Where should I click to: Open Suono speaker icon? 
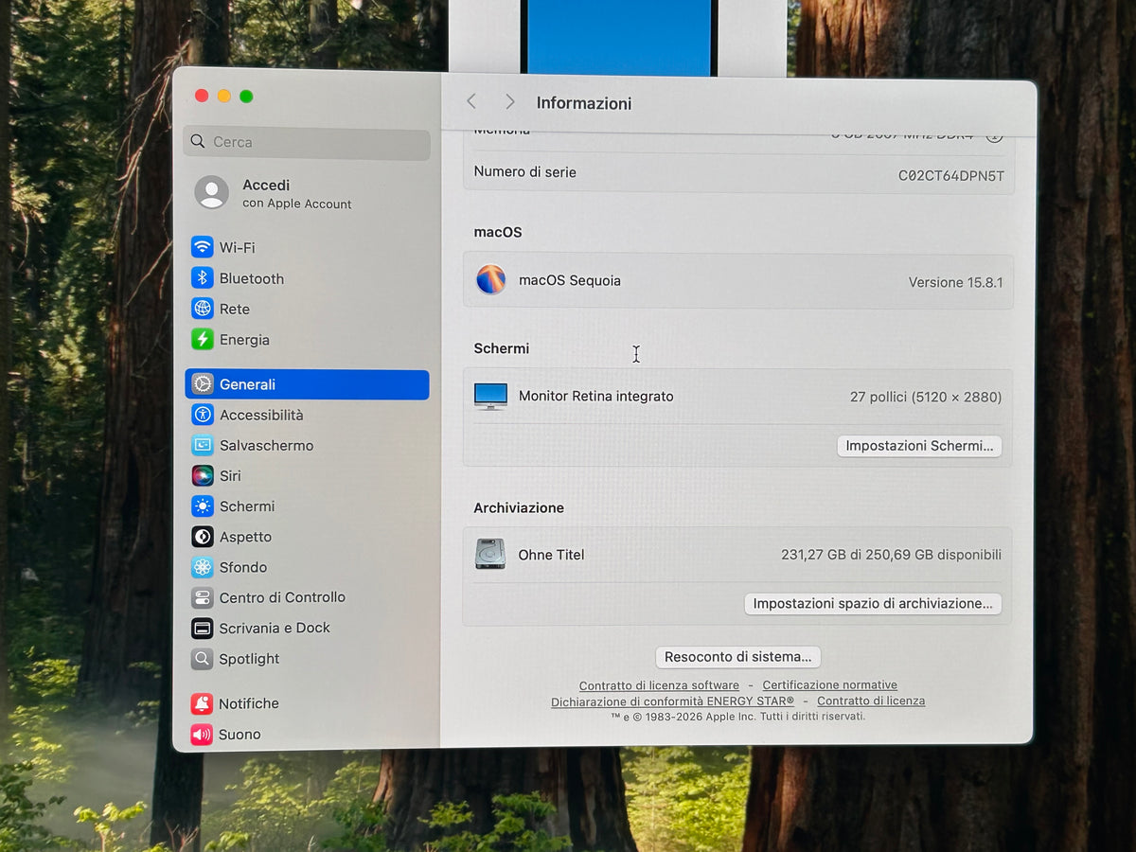tap(202, 734)
